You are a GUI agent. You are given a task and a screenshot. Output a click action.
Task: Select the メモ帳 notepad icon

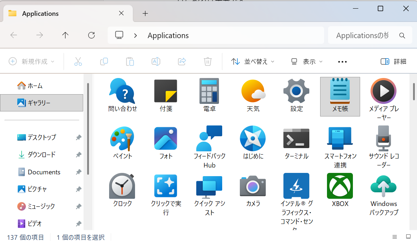click(x=340, y=91)
